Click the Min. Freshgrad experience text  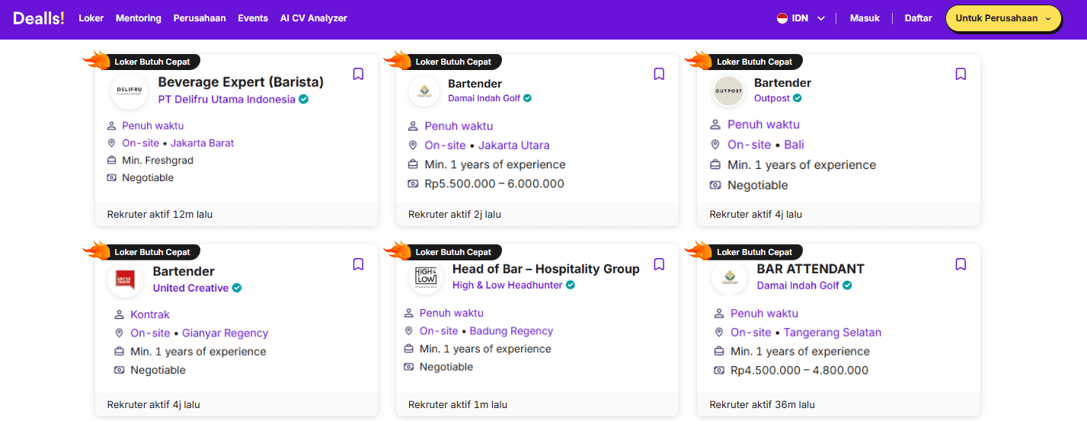click(158, 161)
